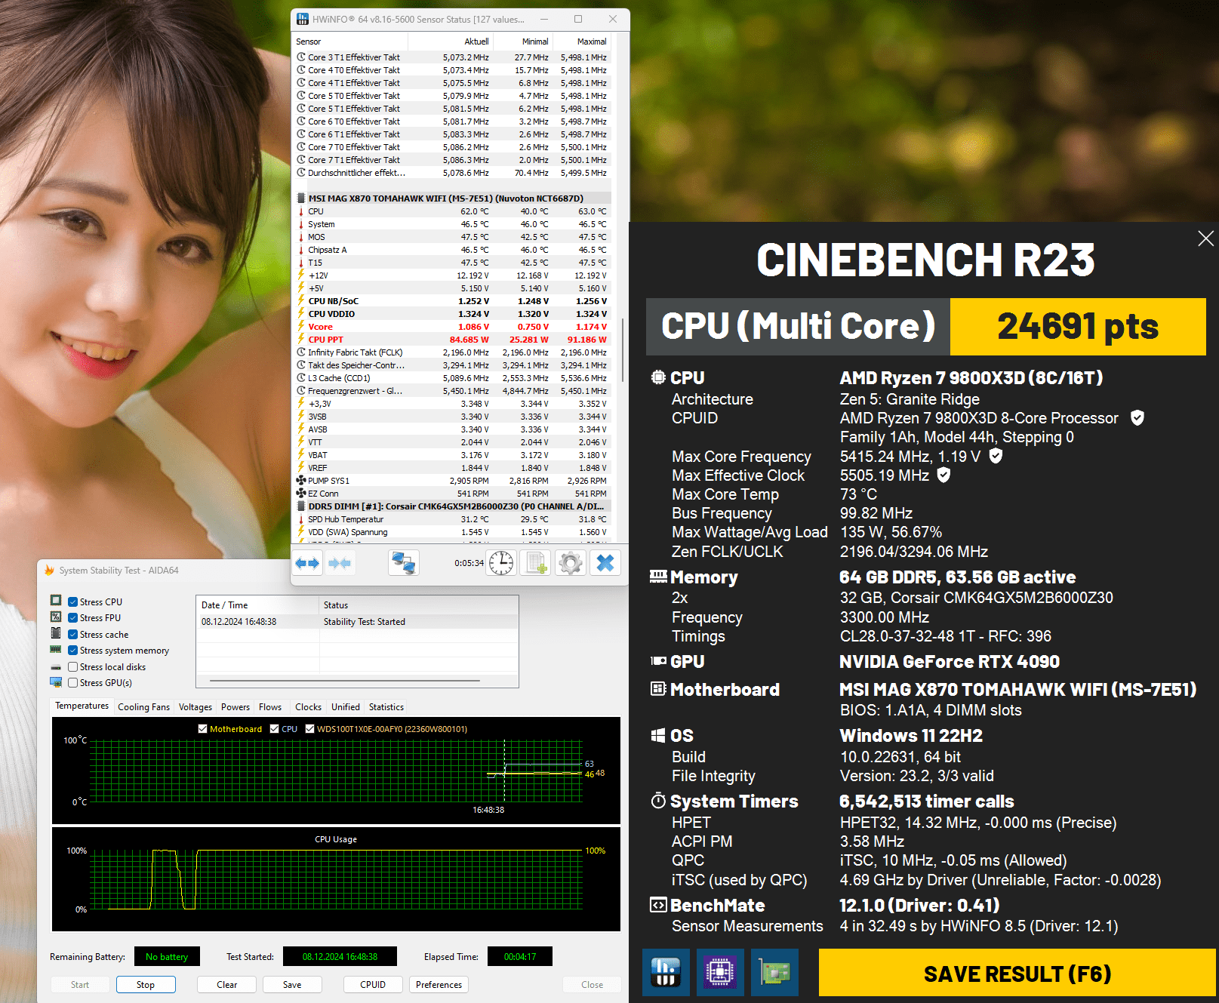This screenshot has width=1219, height=1003.
Task: Enable Stress GPU(s) checkbox
Action: tap(73, 683)
